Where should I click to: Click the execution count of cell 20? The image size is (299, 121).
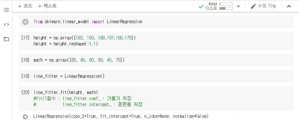[x=25, y=92]
